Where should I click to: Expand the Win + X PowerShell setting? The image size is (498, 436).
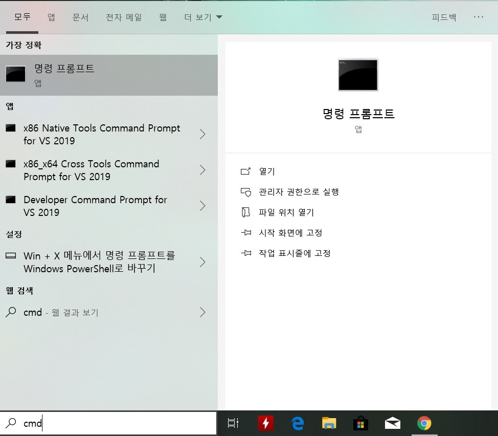click(202, 262)
